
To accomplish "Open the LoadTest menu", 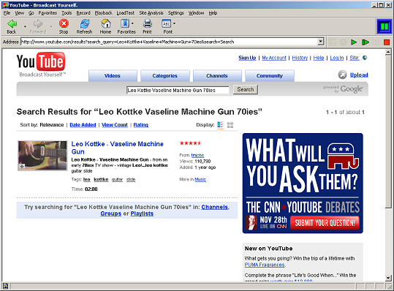I will pyautogui.click(x=126, y=13).
